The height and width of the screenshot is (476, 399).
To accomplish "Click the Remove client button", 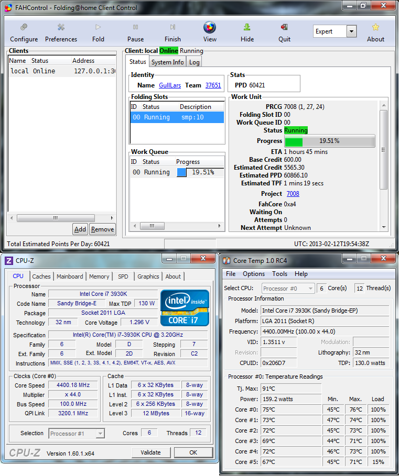I will (102, 229).
